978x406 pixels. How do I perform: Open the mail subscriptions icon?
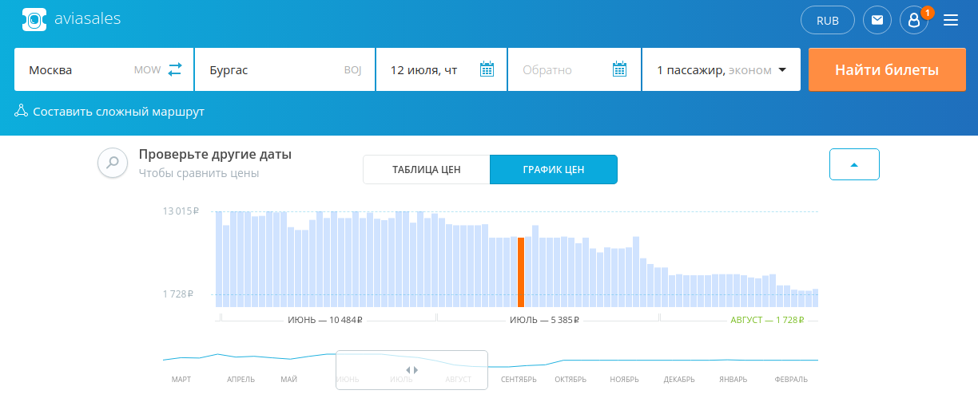click(x=877, y=20)
